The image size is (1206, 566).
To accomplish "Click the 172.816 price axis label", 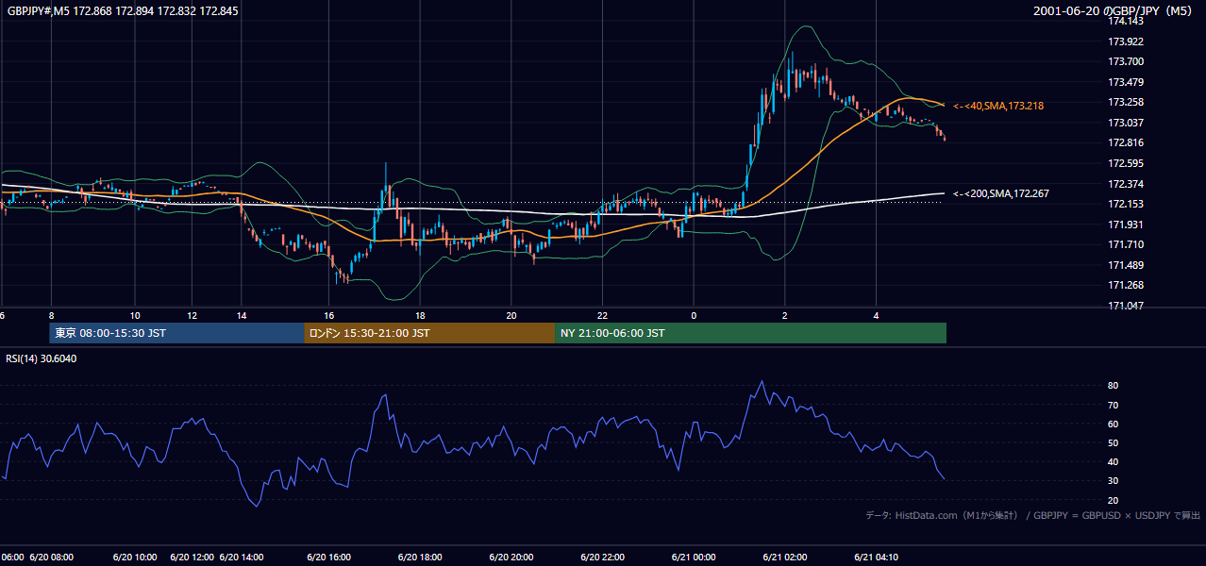I will 1125,143.
